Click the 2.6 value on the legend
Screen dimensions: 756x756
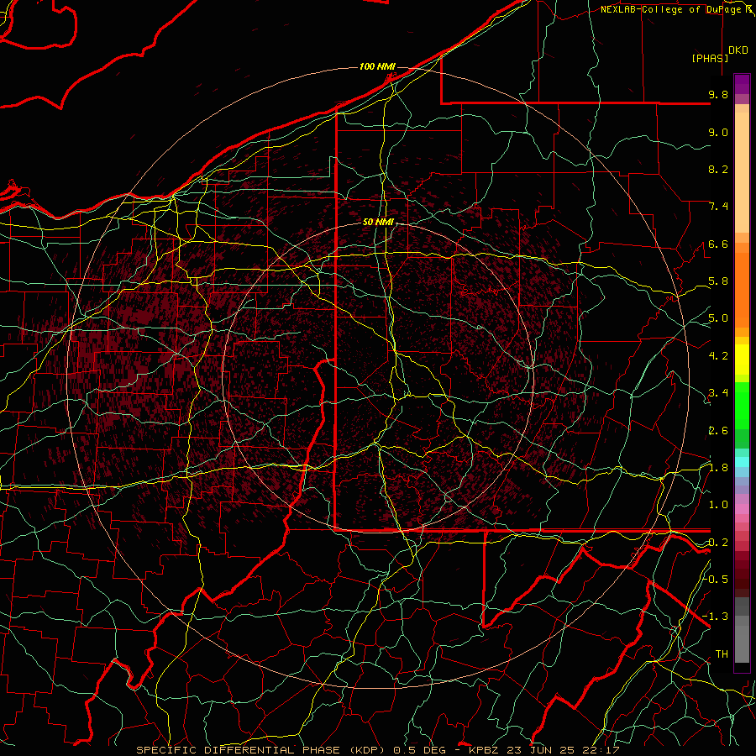tap(718, 431)
